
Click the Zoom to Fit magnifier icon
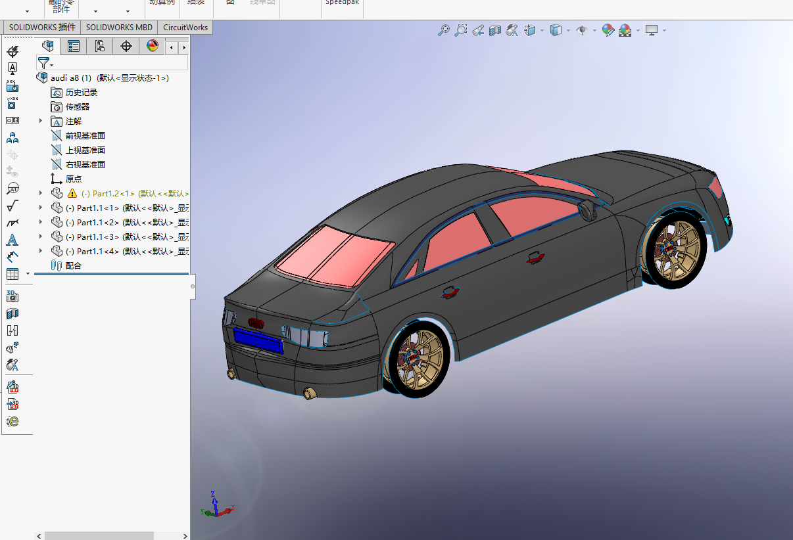(x=444, y=30)
